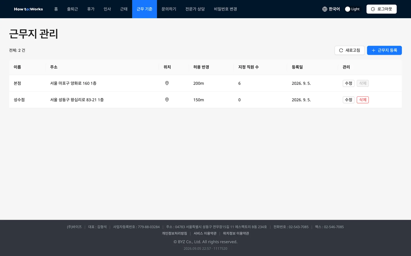Click the plus icon in 근무지 등록 button
The width and height of the screenshot is (411, 256).
pos(373,50)
